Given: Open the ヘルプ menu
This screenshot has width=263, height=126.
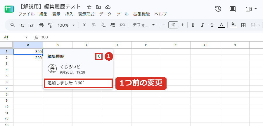Looking at the screenshot, I should (161, 14).
